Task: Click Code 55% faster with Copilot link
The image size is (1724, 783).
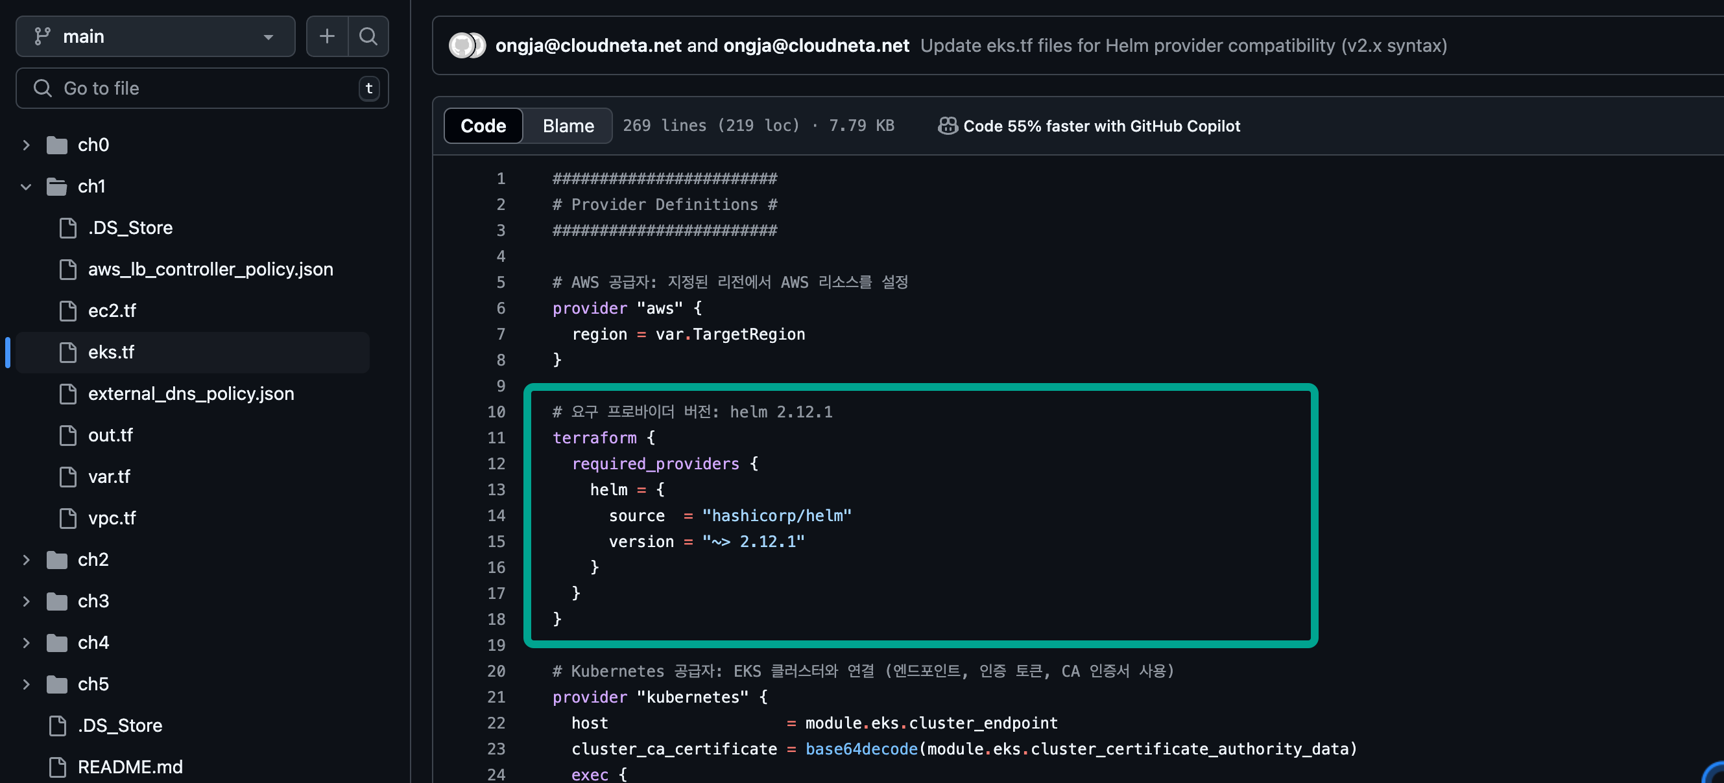Action: (x=1101, y=126)
